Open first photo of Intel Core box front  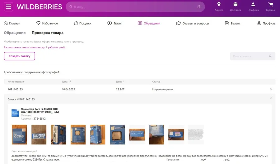pyautogui.click(x=19, y=135)
